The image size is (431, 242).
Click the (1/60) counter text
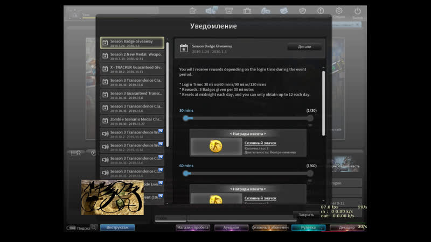(311, 166)
